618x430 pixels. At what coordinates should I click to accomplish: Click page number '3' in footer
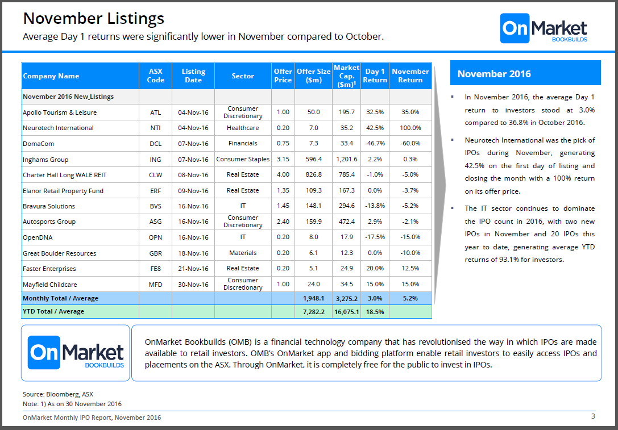coord(593,416)
